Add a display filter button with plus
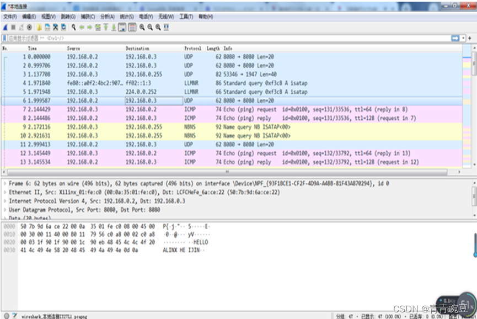Screen dimensions: 477x319 click(x=470, y=38)
